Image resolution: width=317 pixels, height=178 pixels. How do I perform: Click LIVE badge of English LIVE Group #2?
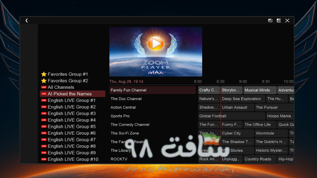[44, 107]
